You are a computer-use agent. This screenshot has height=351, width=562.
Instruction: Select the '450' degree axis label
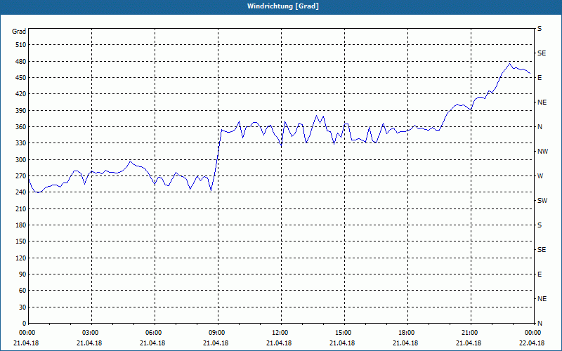point(21,78)
